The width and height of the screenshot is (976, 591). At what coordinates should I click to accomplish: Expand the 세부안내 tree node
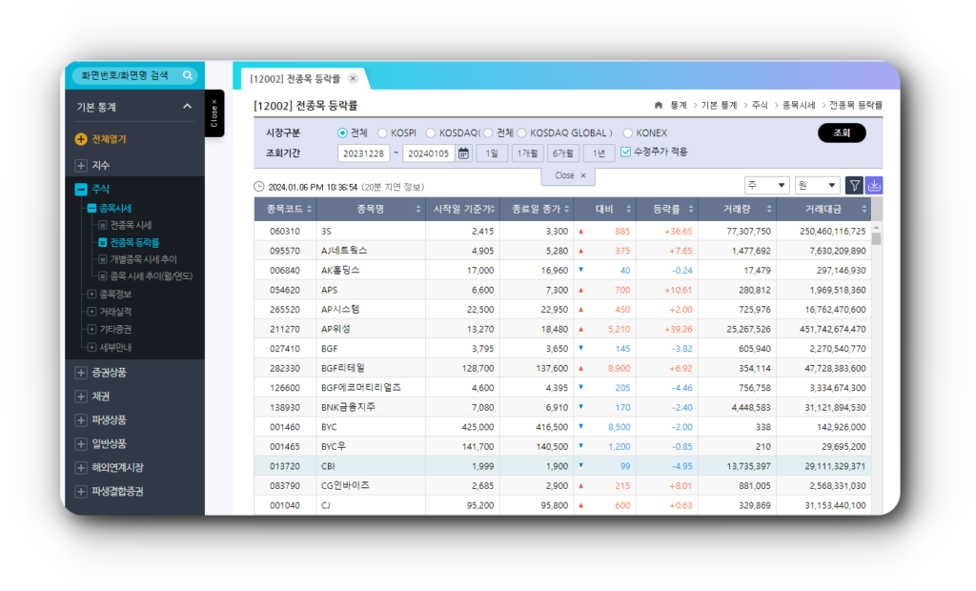(91, 347)
